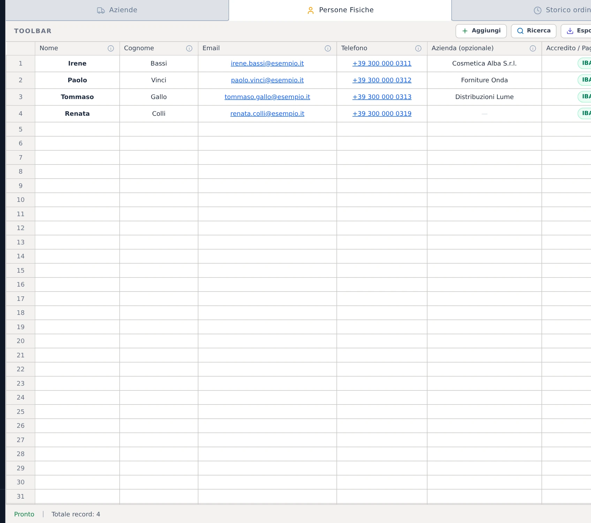Select Cosmetica Alba S.r.l. cell
The image size is (591, 523).
point(484,63)
